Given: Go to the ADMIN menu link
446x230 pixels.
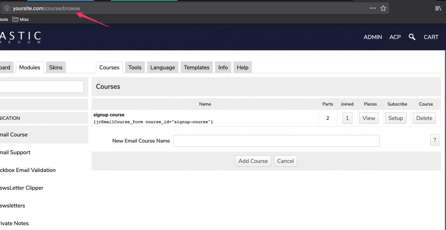Looking at the screenshot, I should pos(372,37).
